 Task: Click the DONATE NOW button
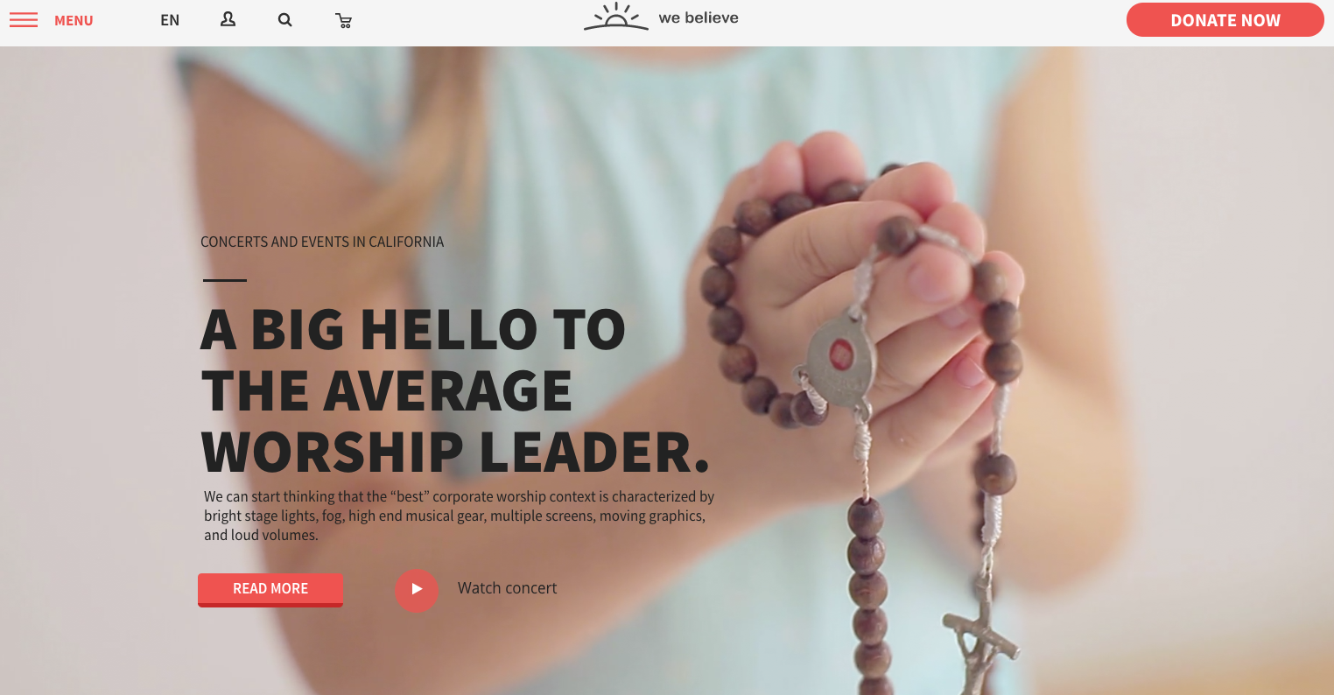[x=1225, y=20]
